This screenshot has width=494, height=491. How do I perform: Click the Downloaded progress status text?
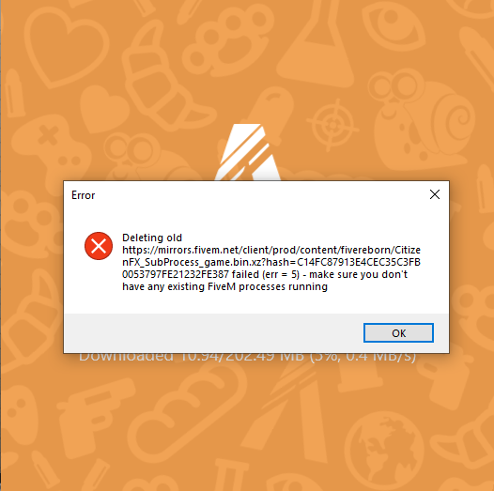pos(247,357)
